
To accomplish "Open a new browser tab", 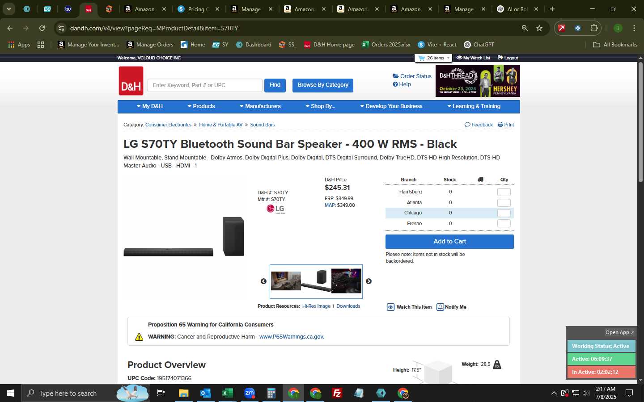I will [x=552, y=9].
